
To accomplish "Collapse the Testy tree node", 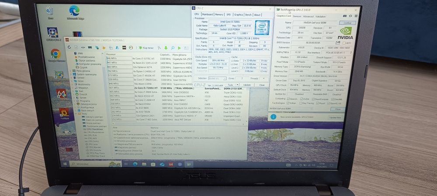I will click(x=76, y=113).
